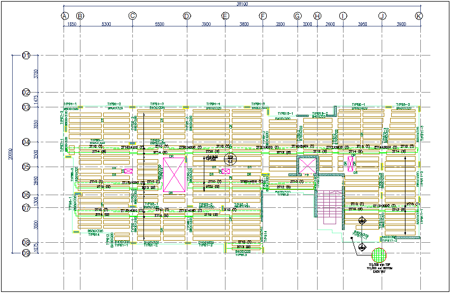This screenshot has height=293, width=451.
Task: Select grid bubble E at top
Action: [225, 16]
